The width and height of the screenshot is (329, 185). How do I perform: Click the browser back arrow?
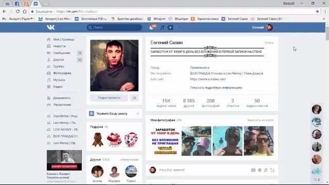(x=5, y=11)
